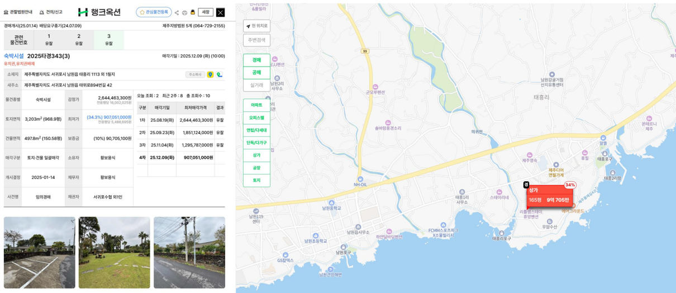Open the green route map icon beside the address
The image size is (676, 293).
(220, 74)
